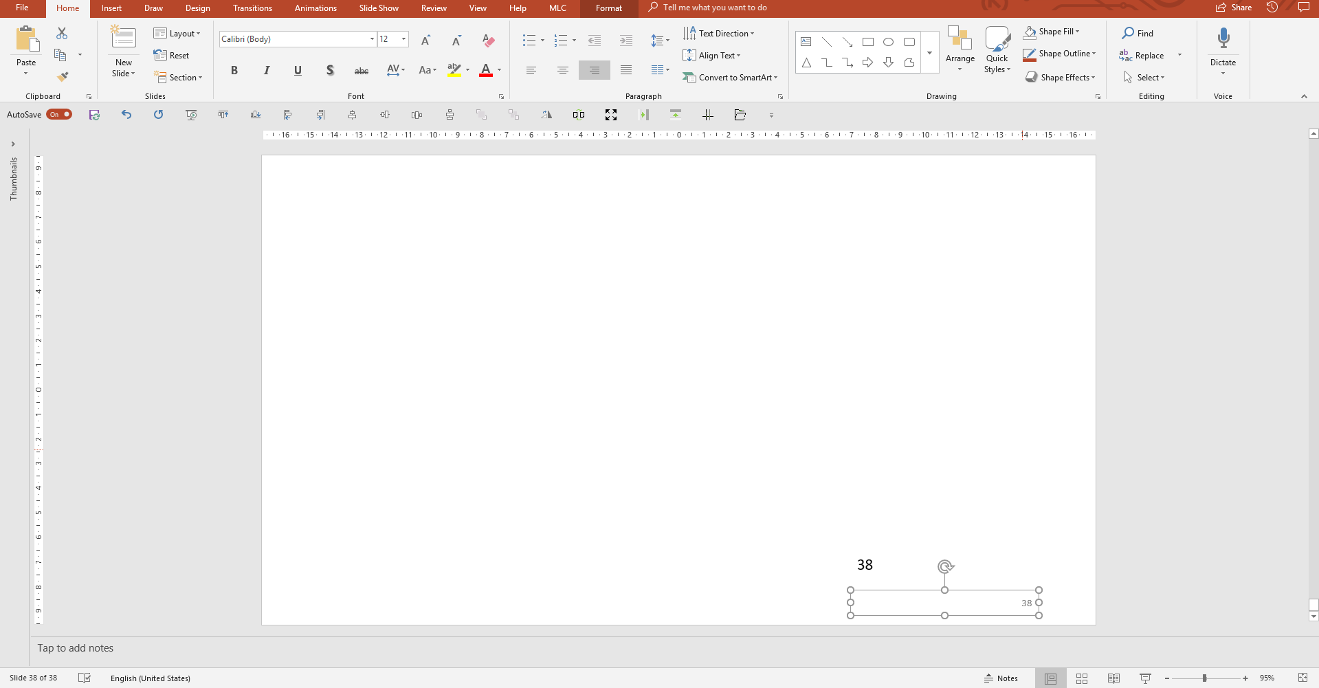
Task: Expand the Text Direction menu
Action: click(719, 34)
